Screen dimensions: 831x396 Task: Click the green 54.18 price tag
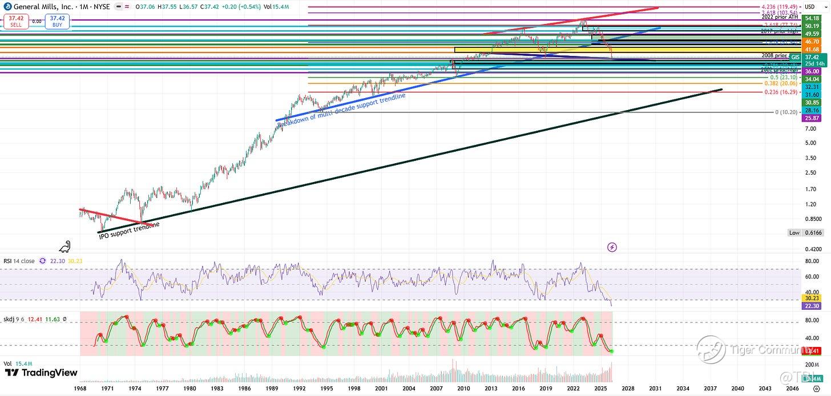point(811,19)
